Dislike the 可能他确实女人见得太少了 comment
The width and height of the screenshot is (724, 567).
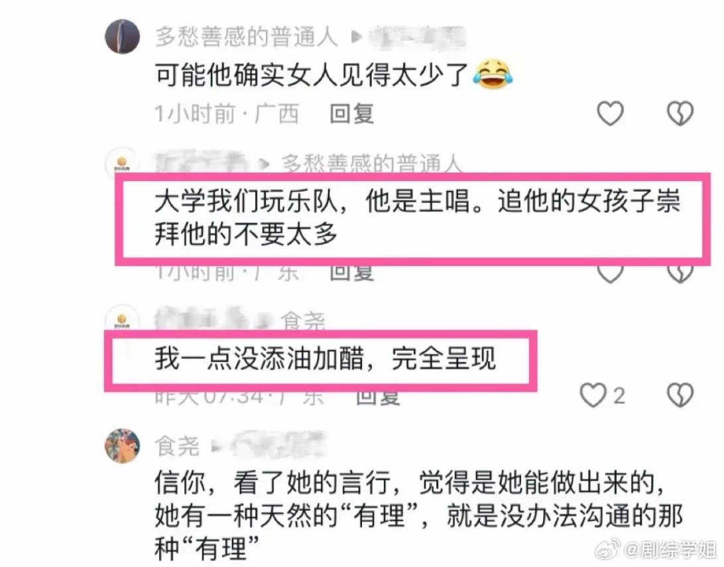(x=680, y=113)
